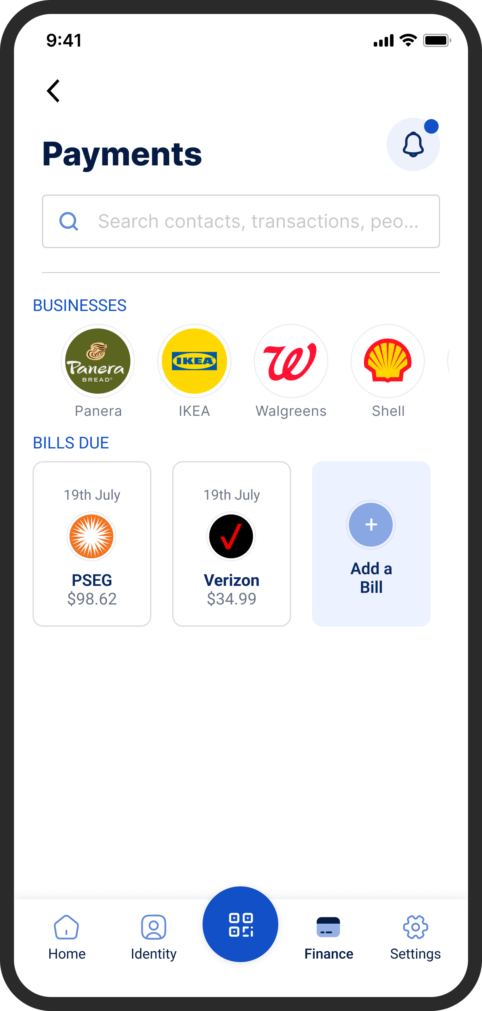482x1011 pixels.
Task: Open notifications via the bell icon
Action: (x=413, y=144)
